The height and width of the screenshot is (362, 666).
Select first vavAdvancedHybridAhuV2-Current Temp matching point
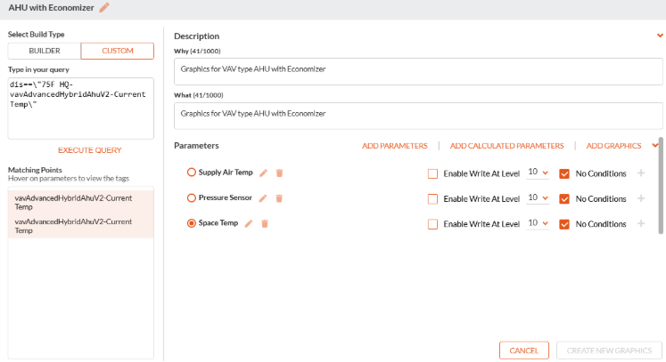click(x=81, y=203)
